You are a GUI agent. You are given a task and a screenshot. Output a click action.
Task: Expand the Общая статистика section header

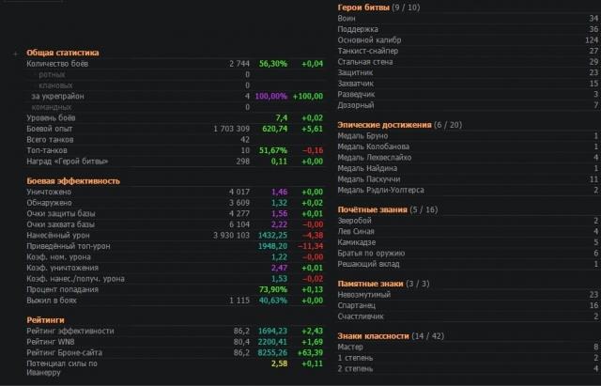(x=62, y=53)
